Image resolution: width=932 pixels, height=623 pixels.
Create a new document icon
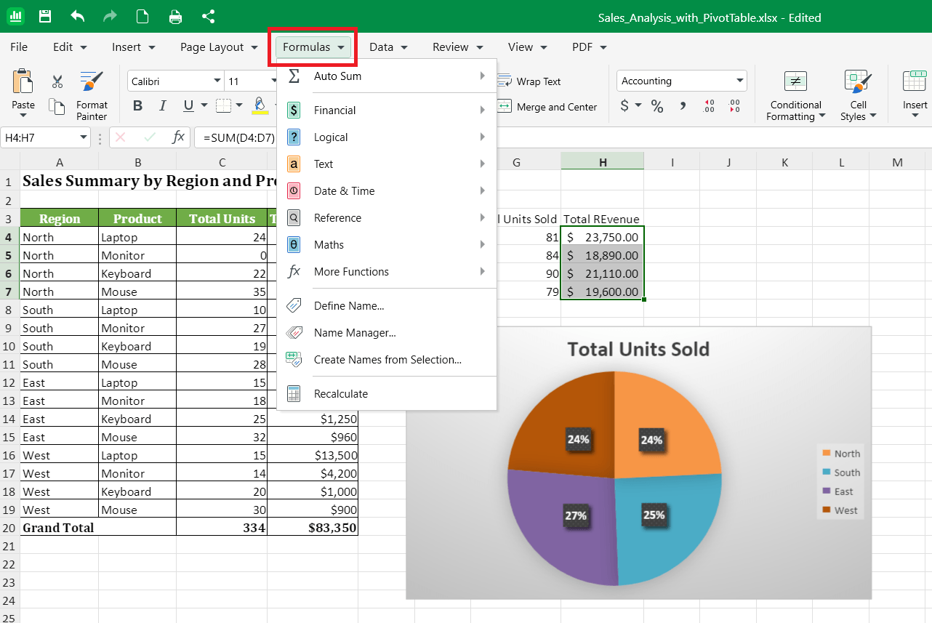click(x=143, y=16)
